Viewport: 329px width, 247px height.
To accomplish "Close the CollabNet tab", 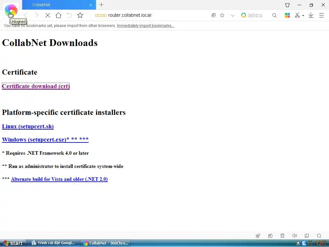I will (91, 5).
